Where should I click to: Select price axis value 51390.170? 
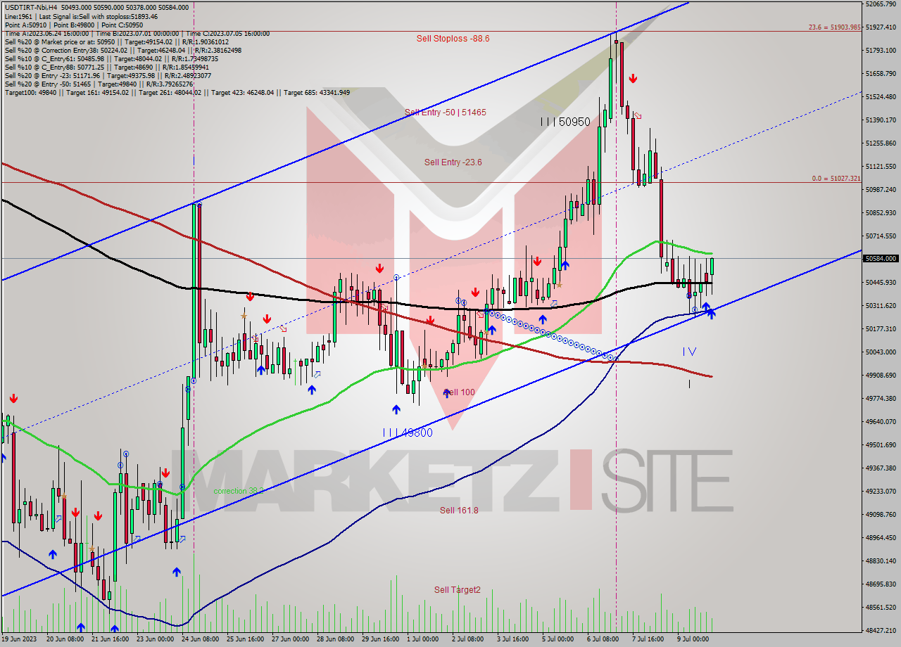point(881,120)
